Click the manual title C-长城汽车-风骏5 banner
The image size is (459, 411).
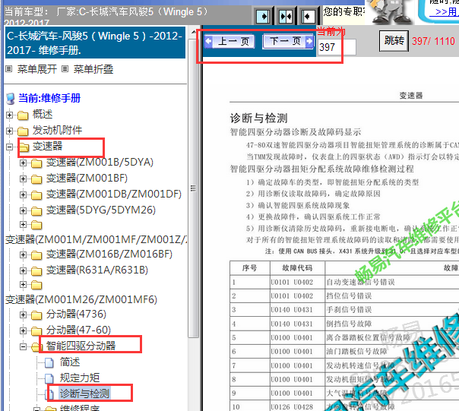click(95, 43)
